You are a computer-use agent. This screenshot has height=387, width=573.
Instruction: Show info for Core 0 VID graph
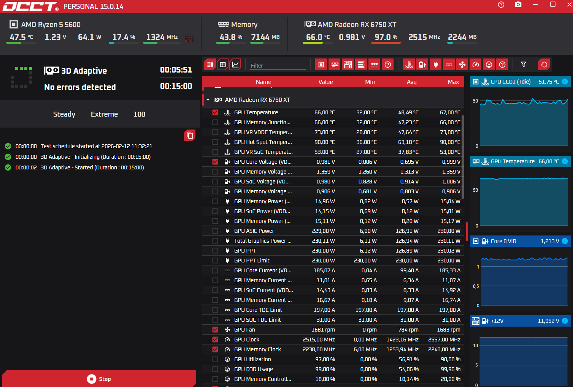565,241
